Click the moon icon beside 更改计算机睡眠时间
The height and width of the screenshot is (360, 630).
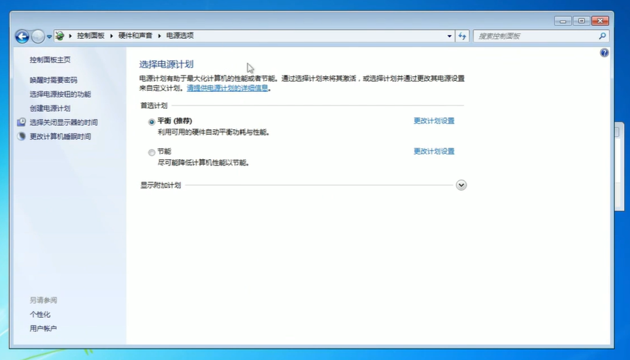22,137
